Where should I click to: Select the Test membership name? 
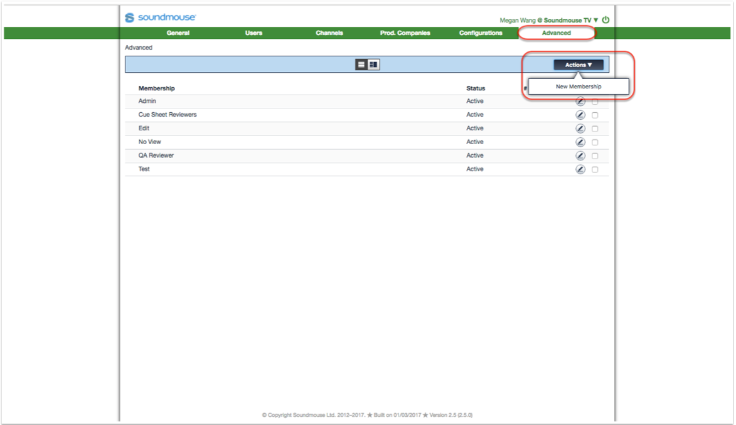pyautogui.click(x=144, y=169)
